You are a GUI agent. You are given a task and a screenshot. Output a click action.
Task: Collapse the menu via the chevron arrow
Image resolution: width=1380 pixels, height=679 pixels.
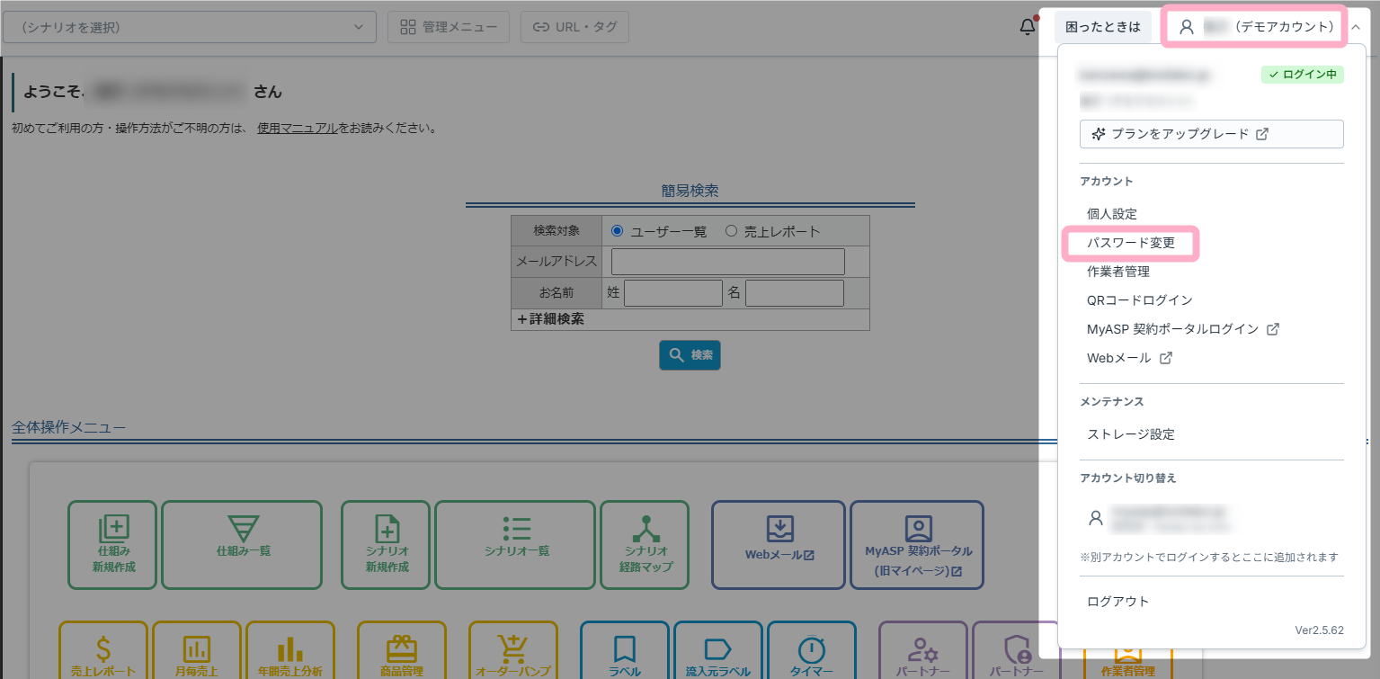[x=1356, y=28]
